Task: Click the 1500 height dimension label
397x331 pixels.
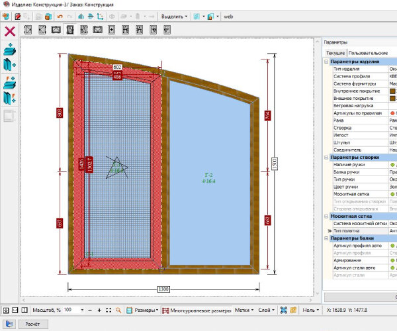Action: [275, 164]
